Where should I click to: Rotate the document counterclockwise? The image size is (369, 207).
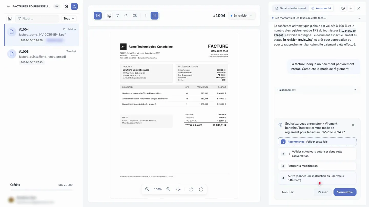pyautogui.click(x=191, y=189)
